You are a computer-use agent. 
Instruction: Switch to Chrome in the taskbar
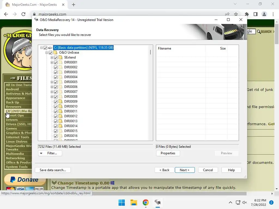(145, 202)
